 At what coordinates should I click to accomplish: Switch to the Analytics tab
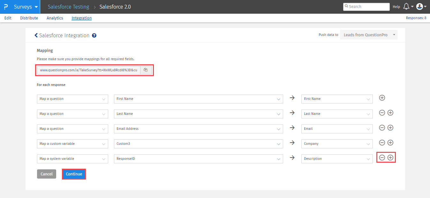[55, 18]
